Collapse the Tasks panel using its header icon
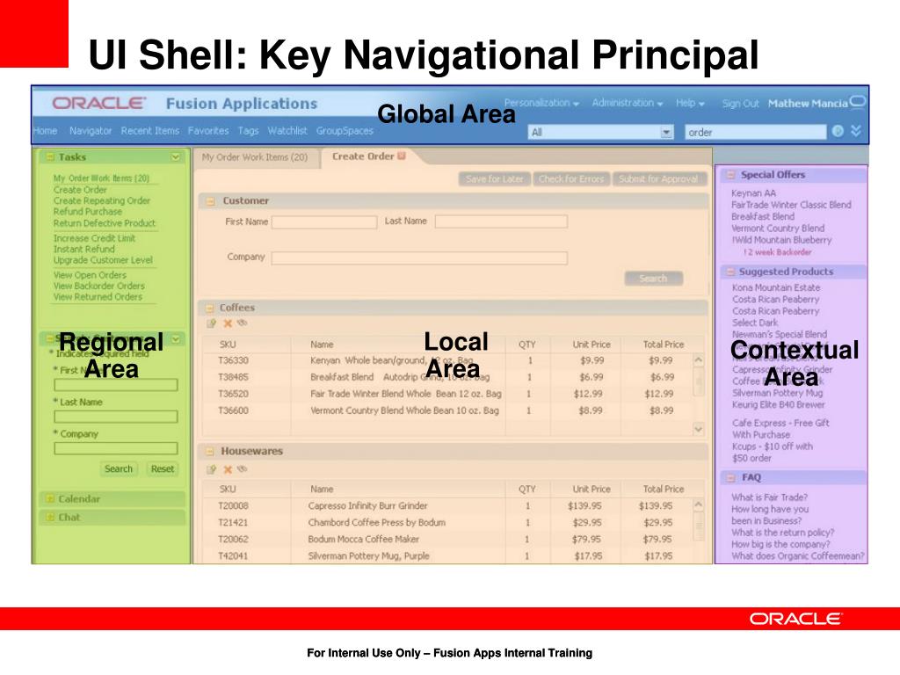The image size is (900, 675). (50, 156)
